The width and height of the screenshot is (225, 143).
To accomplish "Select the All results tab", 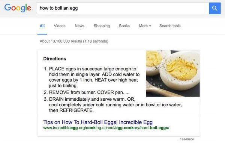I will click(42, 26).
